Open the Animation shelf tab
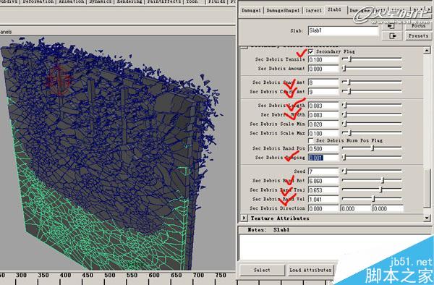 (x=72, y=2)
